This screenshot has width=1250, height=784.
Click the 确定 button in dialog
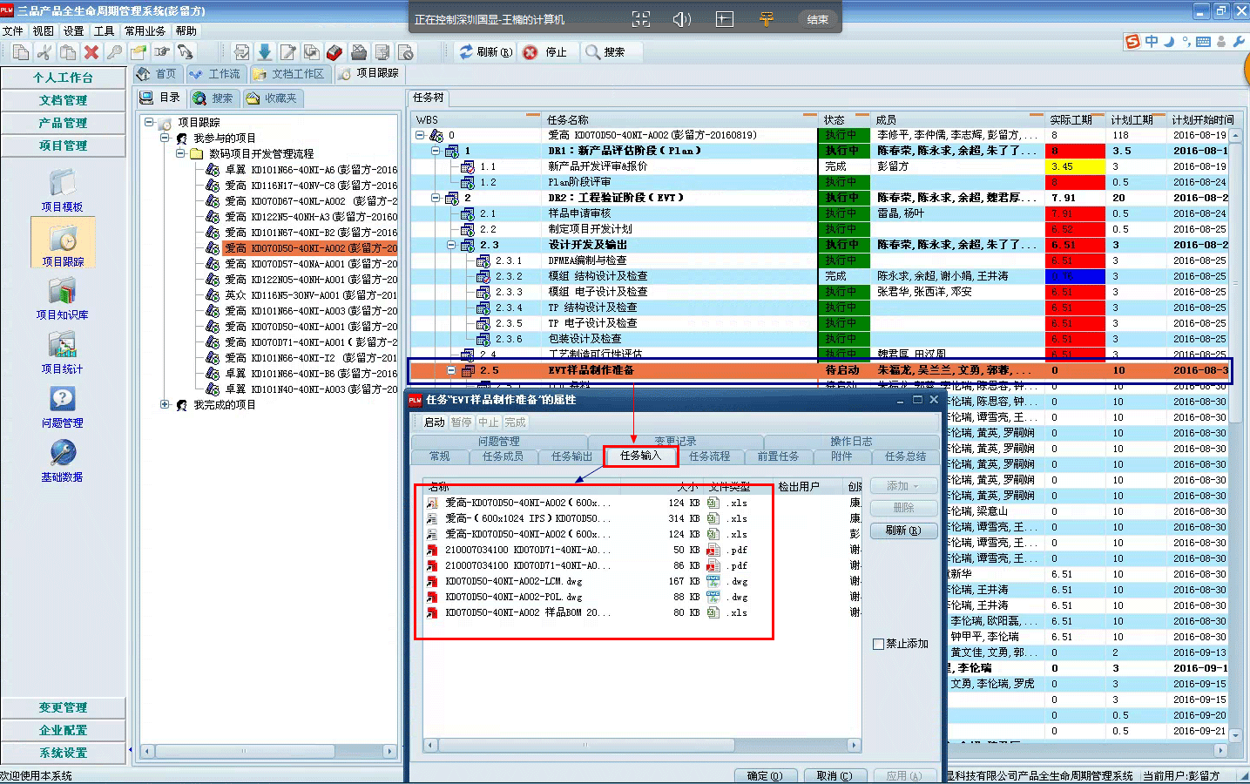point(764,775)
